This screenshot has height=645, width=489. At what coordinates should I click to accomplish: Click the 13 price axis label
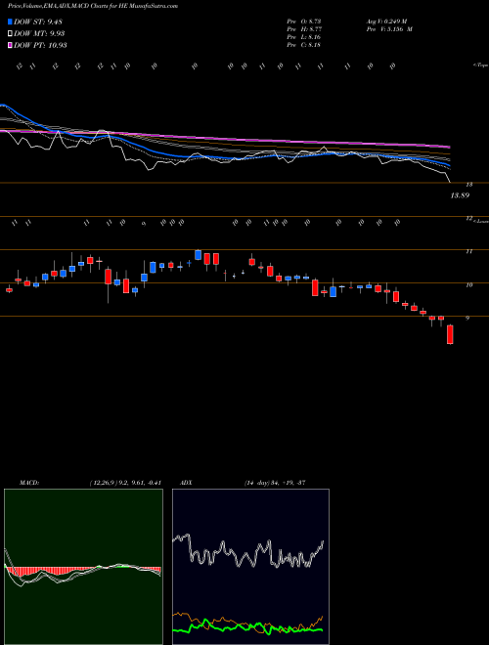pyautogui.click(x=468, y=185)
